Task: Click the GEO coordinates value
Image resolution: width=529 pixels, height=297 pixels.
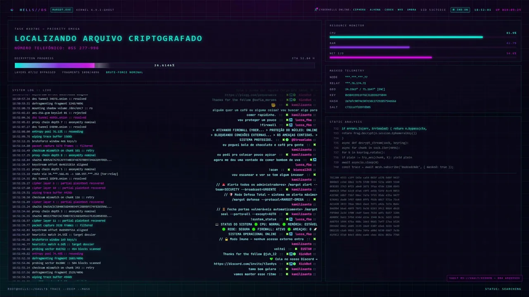Action: pos(365,89)
